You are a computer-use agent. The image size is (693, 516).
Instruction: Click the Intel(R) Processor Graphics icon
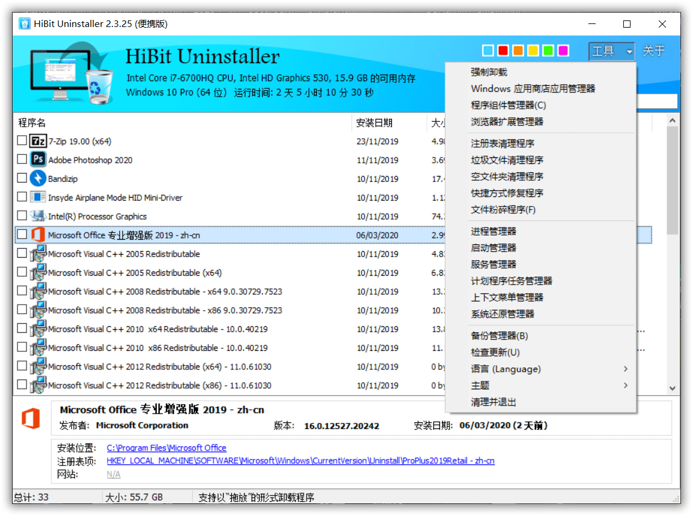[37, 216]
